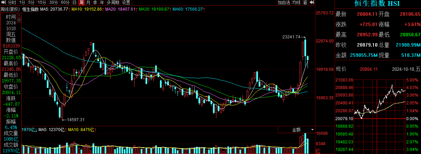Click the 21083.06 intraday price label
This screenshot has width=421, height=154.
(344, 80)
